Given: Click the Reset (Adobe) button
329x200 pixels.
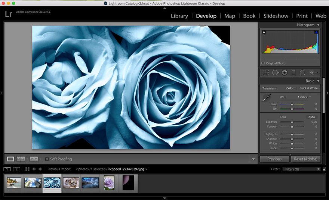Looking at the screenshot, I should coord(305,159).
